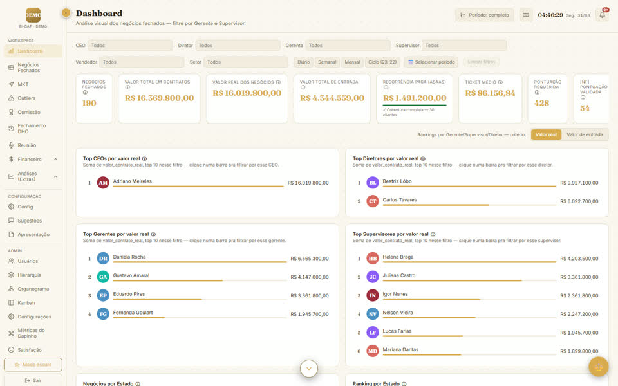Click the Sair logout button

[x=33, y=380]
